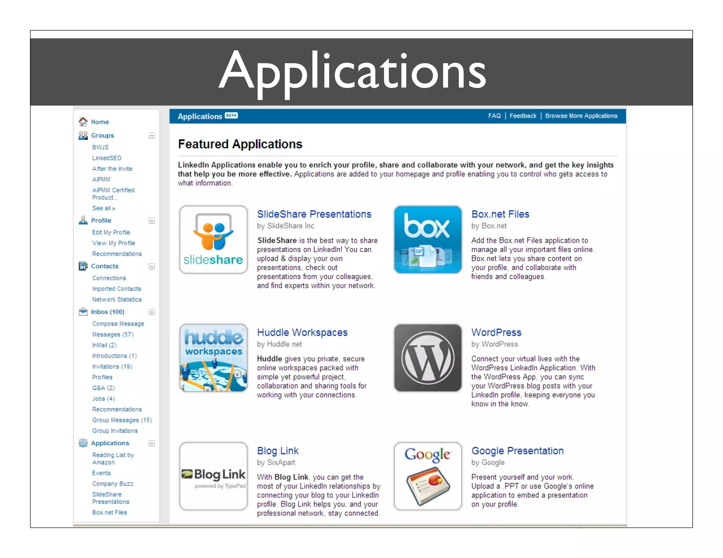Open WordPress title link

496,333
